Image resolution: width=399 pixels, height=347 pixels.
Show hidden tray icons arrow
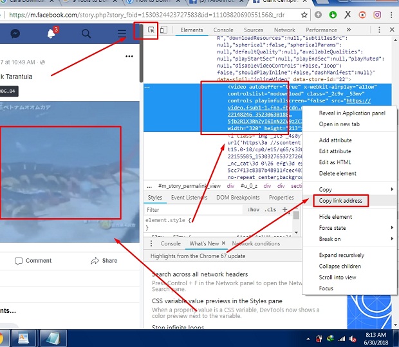308,339
